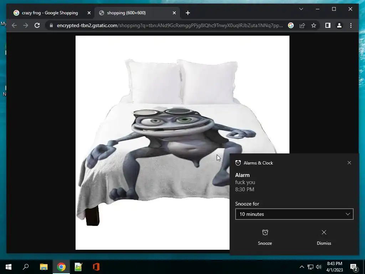Snooze the alarm

[265, 237]
